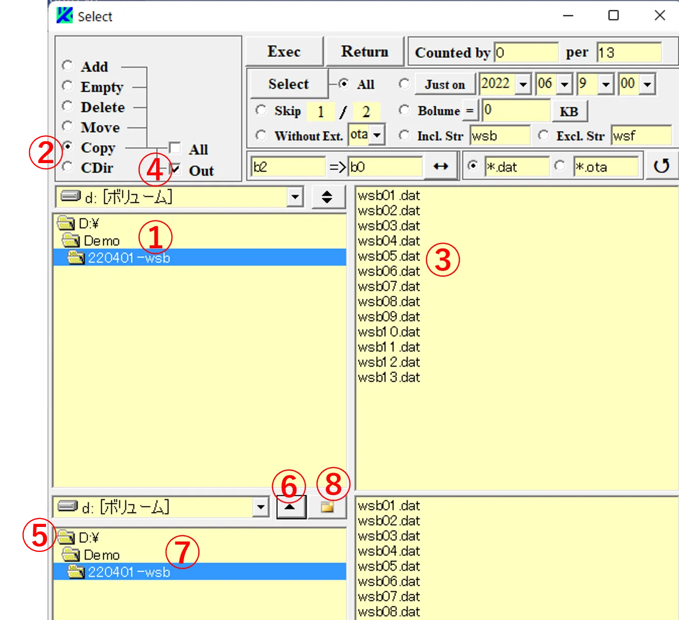679x620 pixels.
Task: Expand the upper drive d: dropdown
Action: (294, 197)
